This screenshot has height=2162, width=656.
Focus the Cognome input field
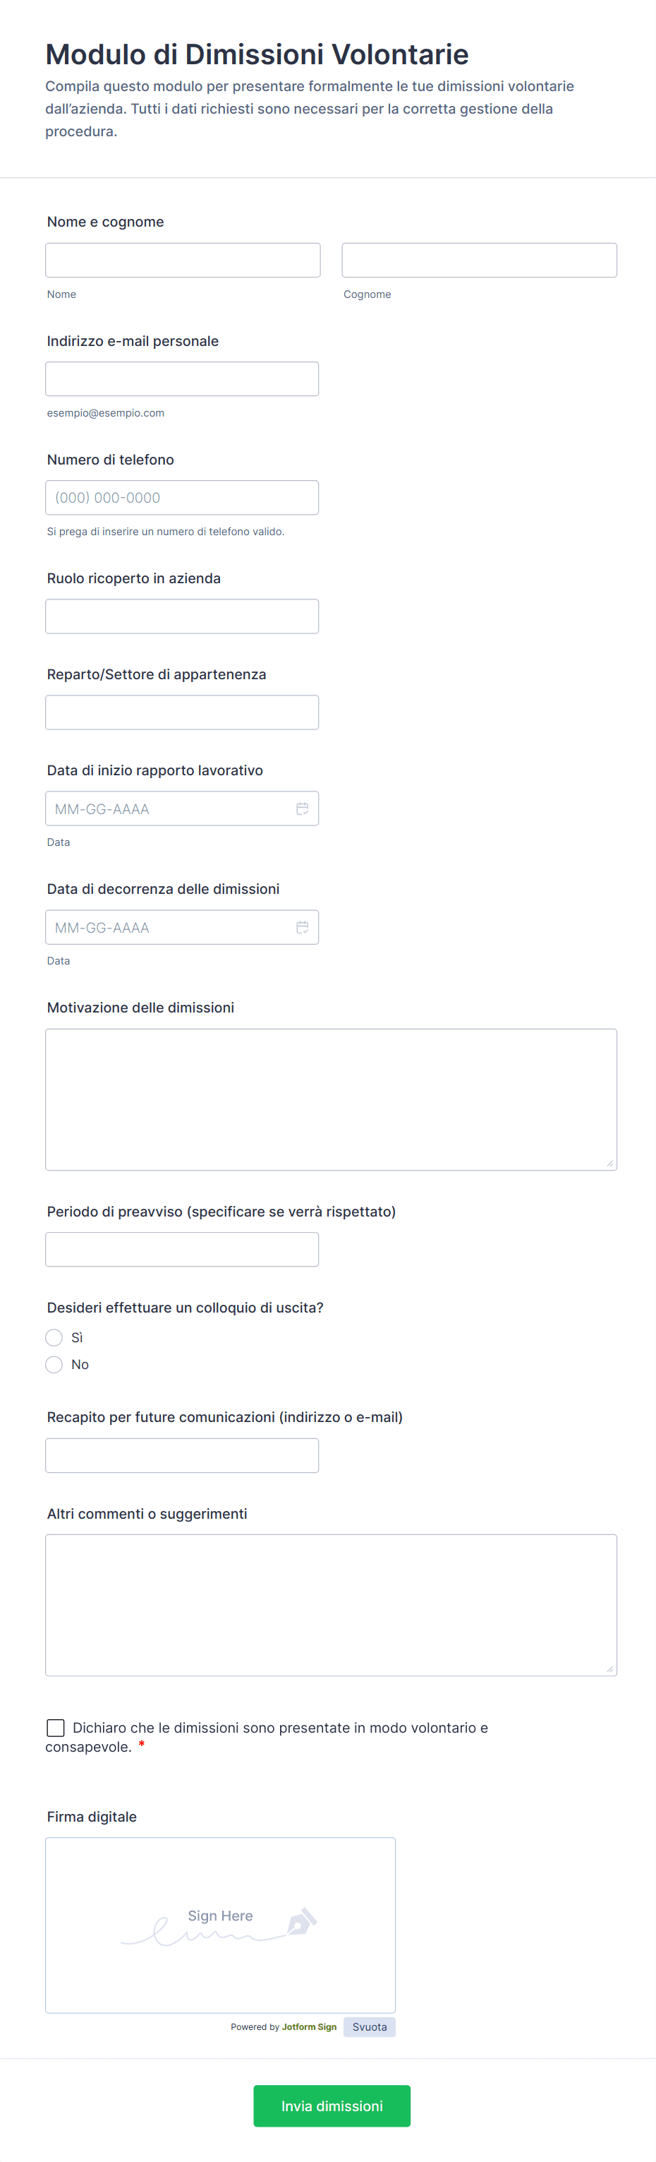479,260
